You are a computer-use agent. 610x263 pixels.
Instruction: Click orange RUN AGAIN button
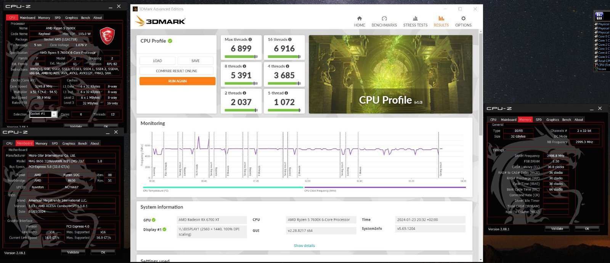pyautogui.click(x=177, y=81)
